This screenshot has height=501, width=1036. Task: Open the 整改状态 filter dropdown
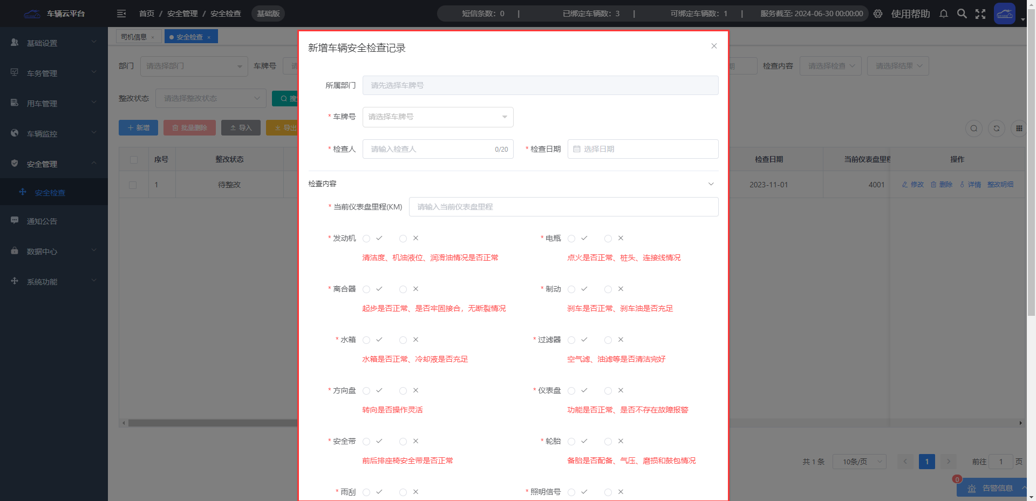(x=211, y=98)
